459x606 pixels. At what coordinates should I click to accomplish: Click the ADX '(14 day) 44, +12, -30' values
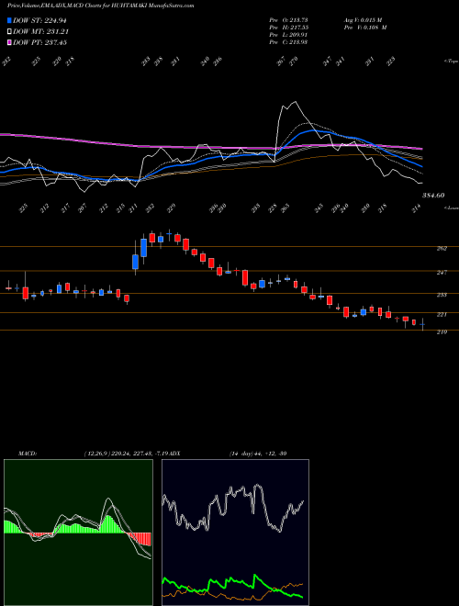(x=258, y=454)
